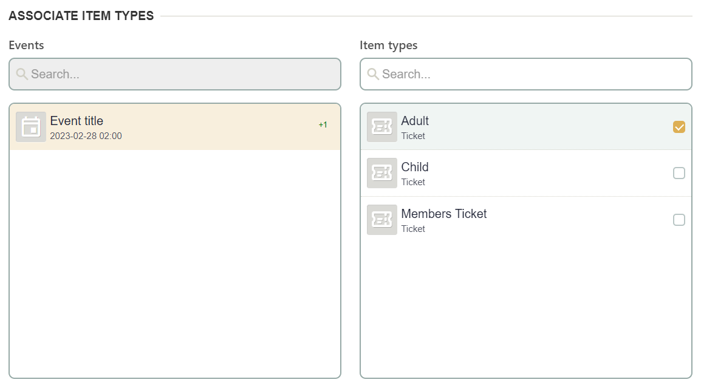Select the Adult item type name
701x388 pixels.
click(x=415, y=121)
